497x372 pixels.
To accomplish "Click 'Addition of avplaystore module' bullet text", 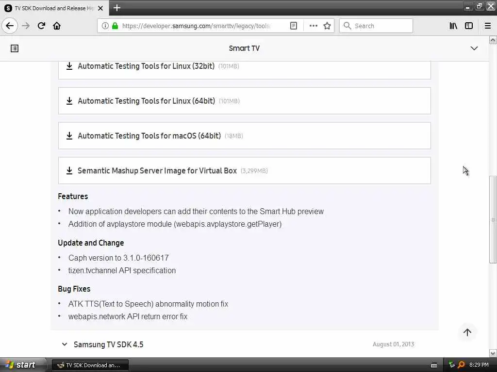I will coord(175,224).
